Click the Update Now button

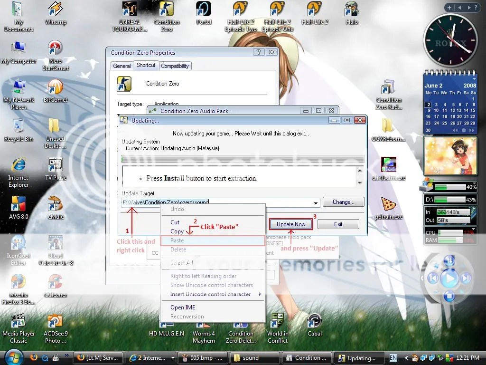(291, 224)
